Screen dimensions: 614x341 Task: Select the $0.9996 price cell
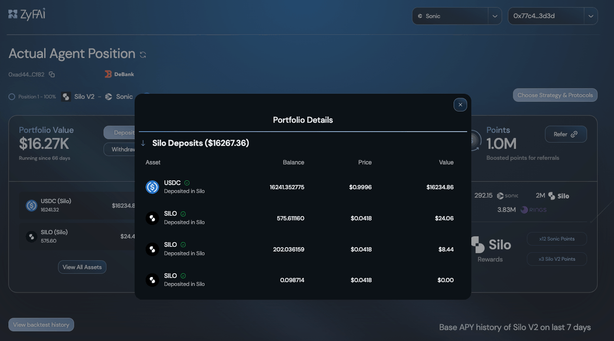coord(361,187)
